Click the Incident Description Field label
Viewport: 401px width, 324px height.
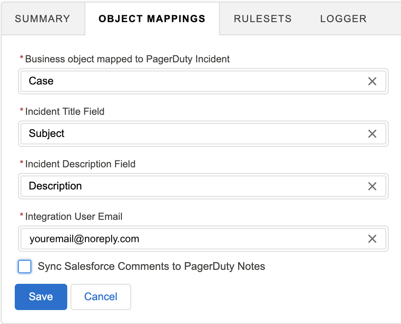(x=80, y=164)
